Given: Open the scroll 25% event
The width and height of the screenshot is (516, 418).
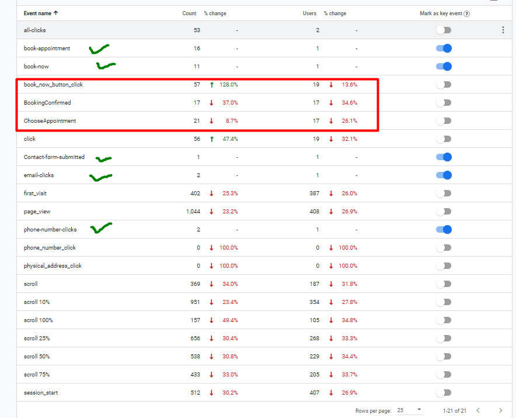Looking at the screenshot, I should pos(37,338).
